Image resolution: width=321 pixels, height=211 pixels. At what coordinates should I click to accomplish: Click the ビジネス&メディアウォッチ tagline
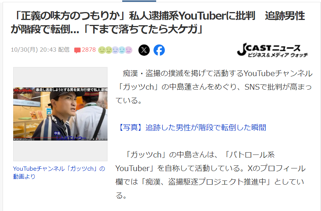pos(278,55)
